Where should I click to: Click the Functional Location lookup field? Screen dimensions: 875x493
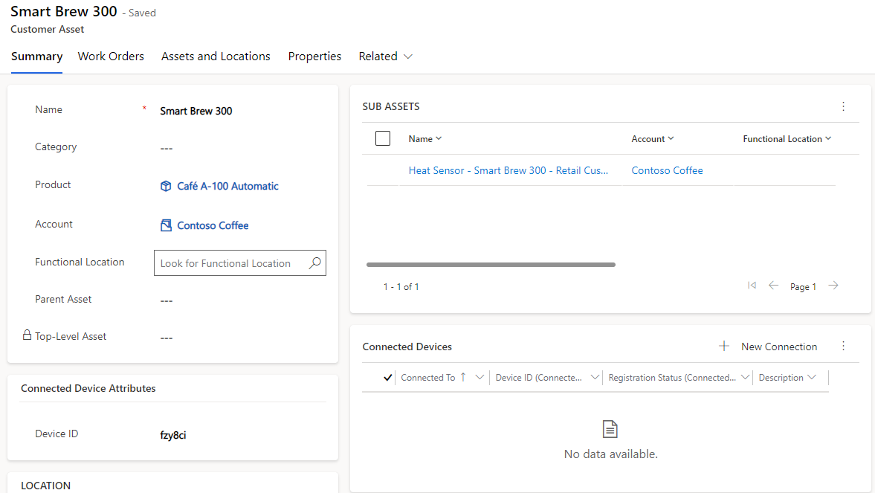(x=230, y=262)
